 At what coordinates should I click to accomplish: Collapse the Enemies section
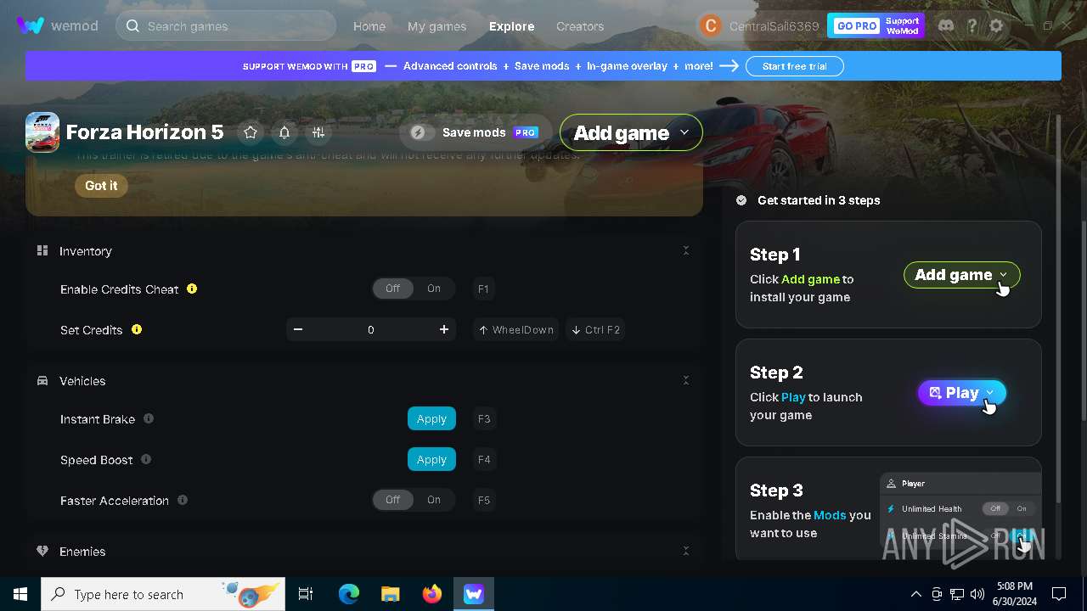686,551
